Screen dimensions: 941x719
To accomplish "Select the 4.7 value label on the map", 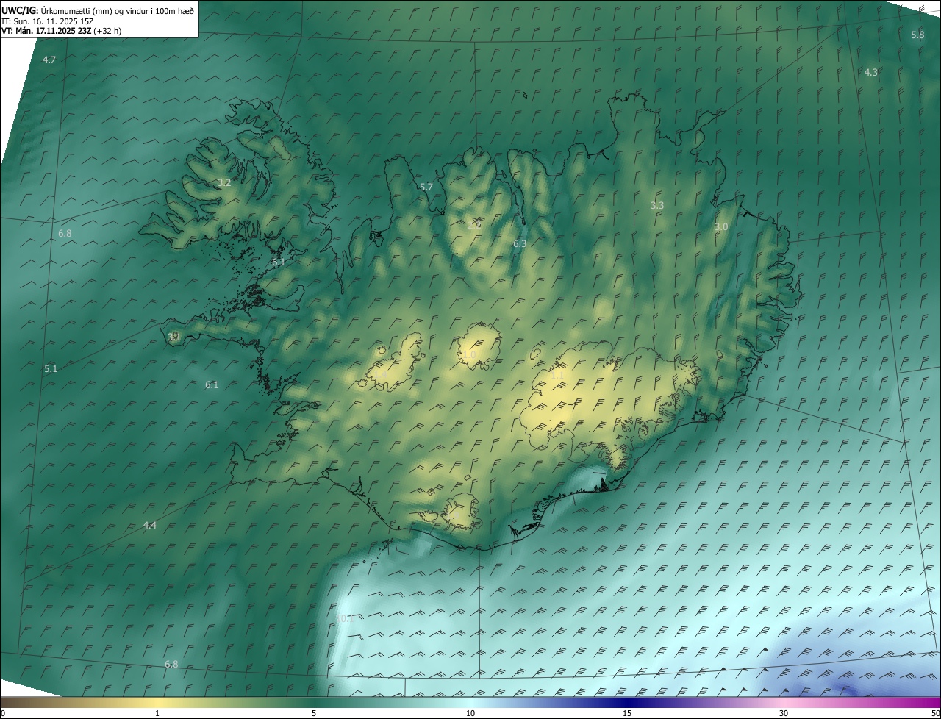I will (49, 60).
